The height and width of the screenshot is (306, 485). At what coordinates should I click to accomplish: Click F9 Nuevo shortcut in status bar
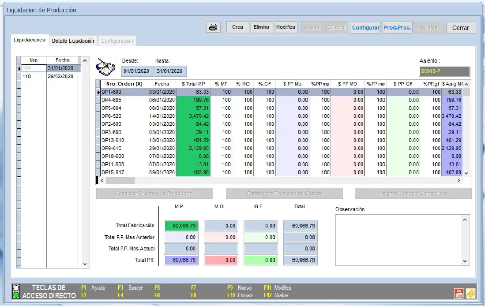tap(239, 288)
